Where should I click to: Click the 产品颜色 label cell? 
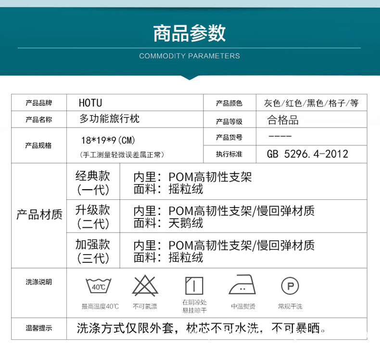tap(229, 103)
